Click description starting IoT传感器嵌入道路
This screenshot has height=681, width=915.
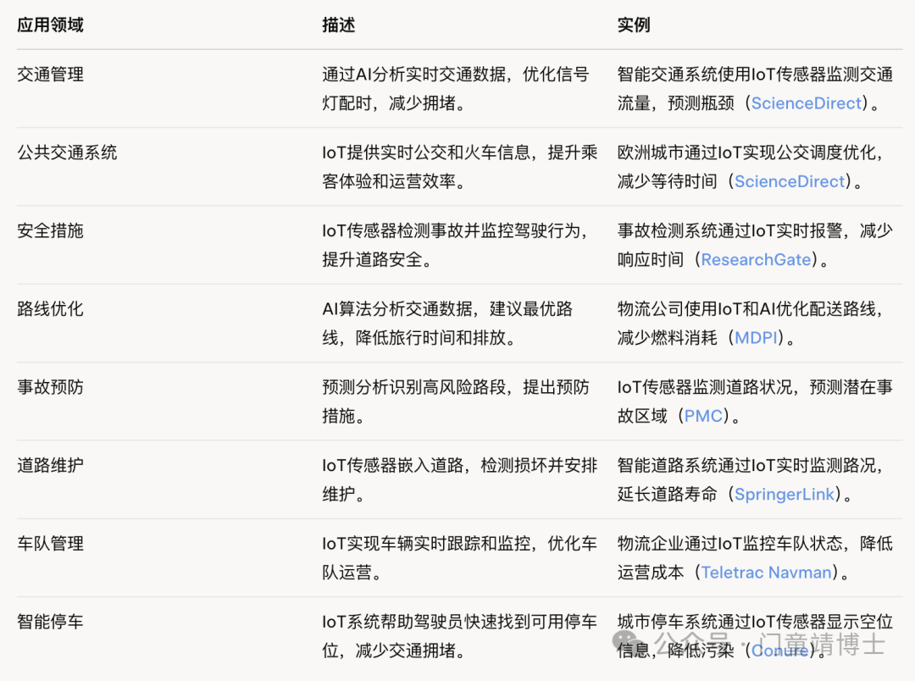(x=460, y=479)
